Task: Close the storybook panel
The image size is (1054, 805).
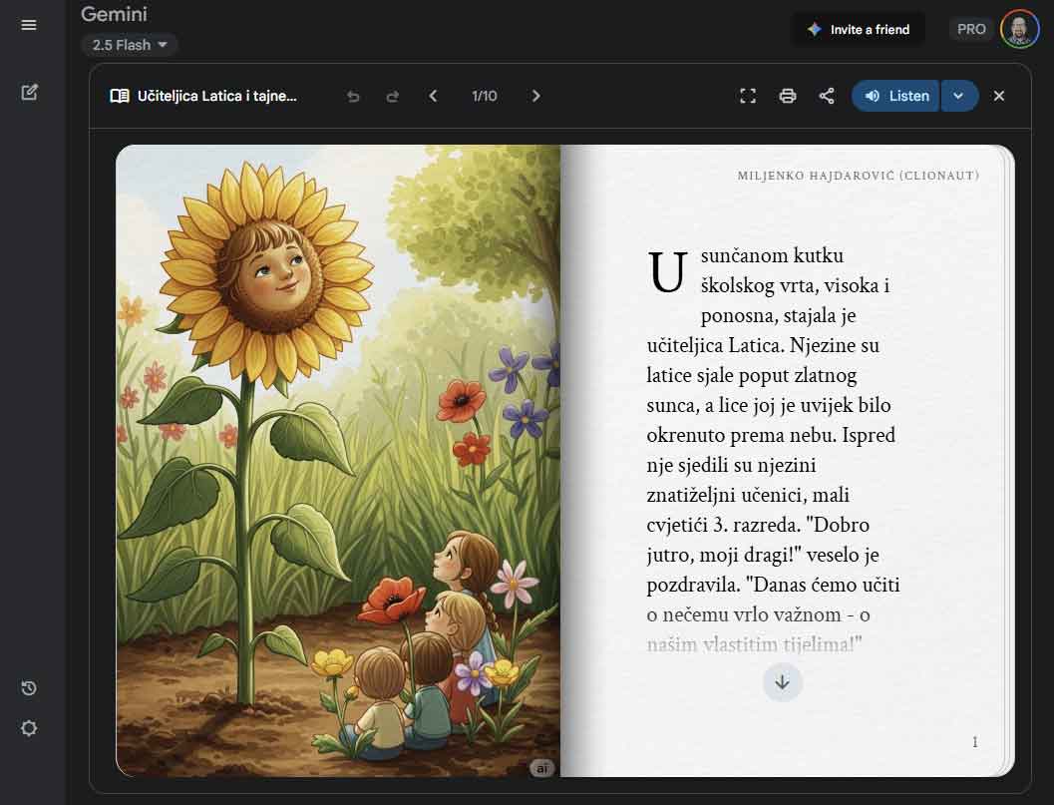Action: coord(999,96)
